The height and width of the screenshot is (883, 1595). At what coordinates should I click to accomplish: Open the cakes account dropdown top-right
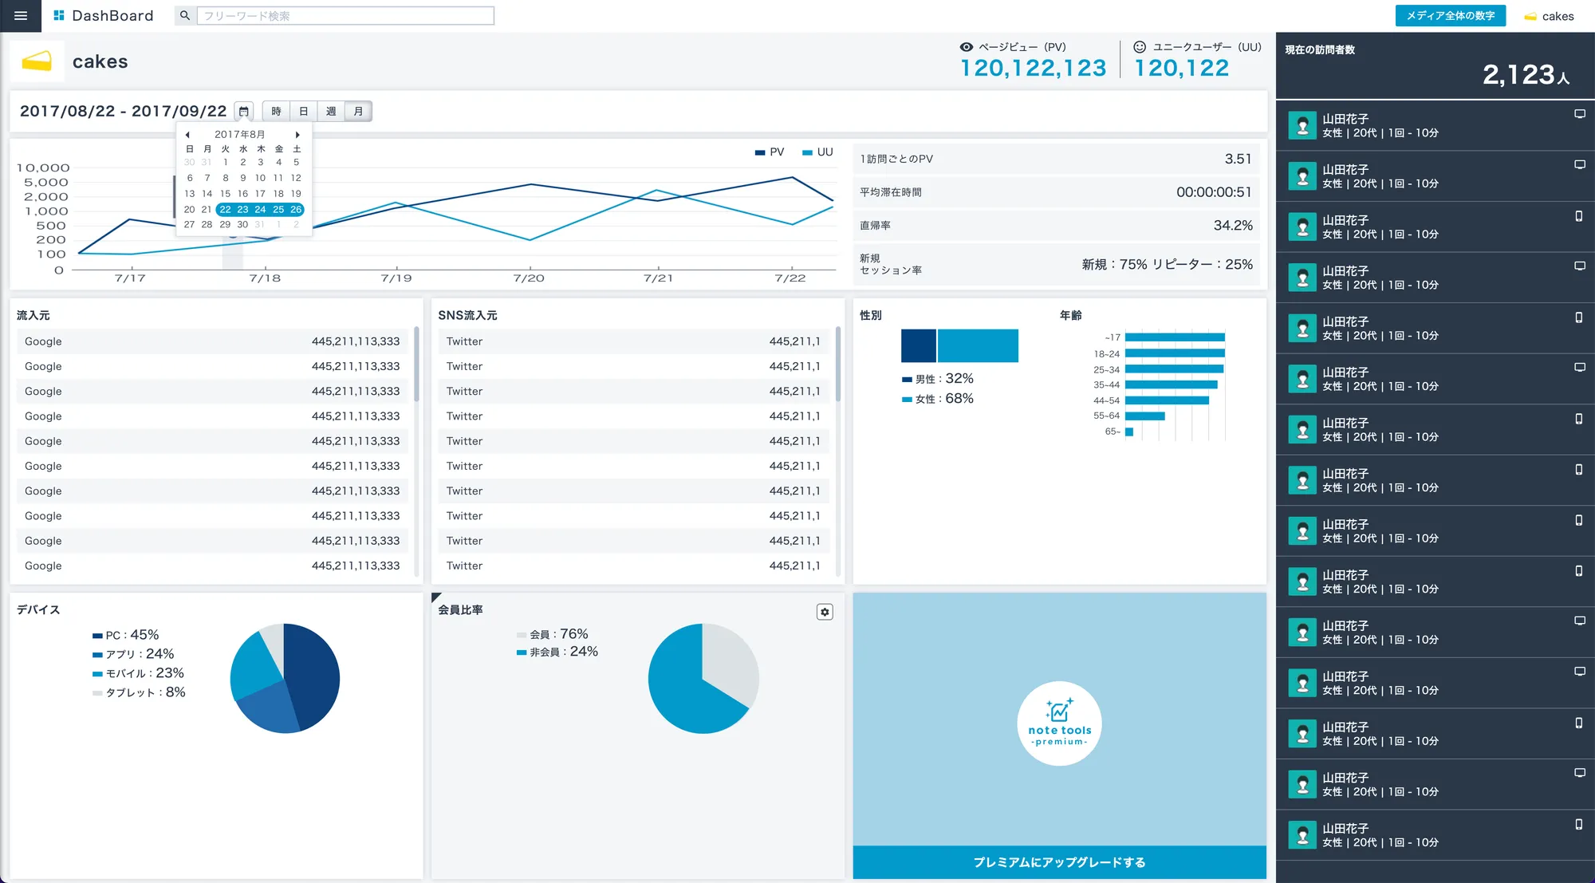coord(1549,16)
